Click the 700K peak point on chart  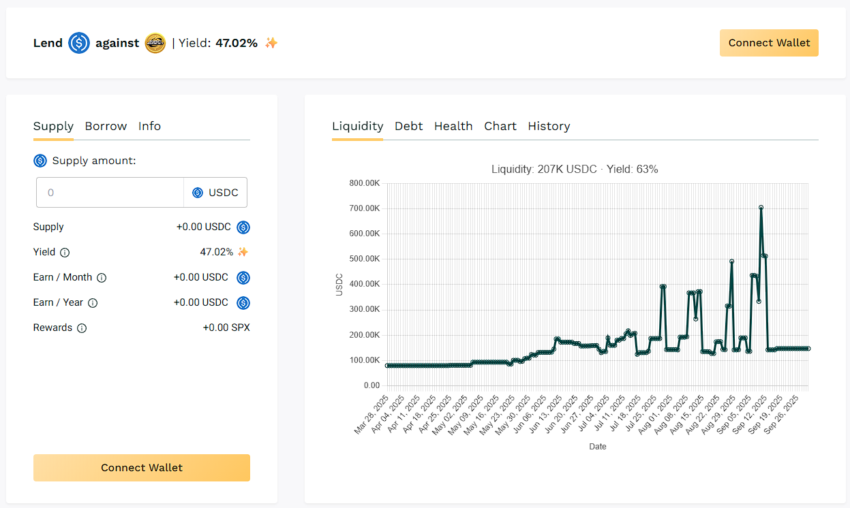761,208
